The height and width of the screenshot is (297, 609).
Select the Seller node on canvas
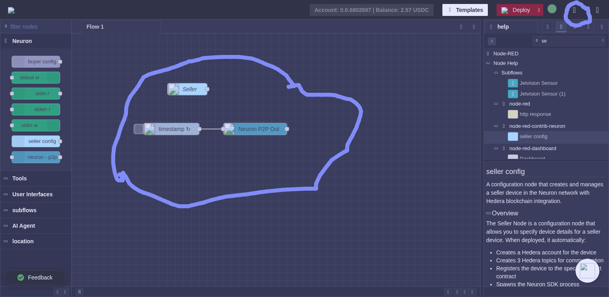coord(187,89)
